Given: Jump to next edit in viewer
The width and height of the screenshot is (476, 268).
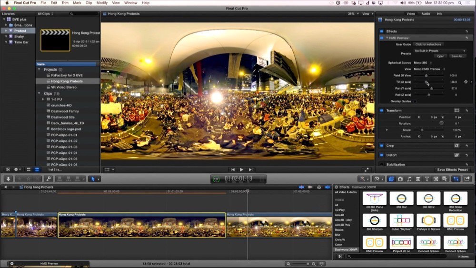Looking at the screenshot, I should click(250, 169).
